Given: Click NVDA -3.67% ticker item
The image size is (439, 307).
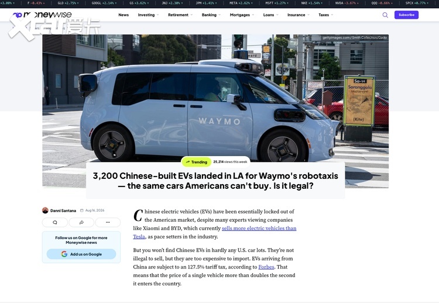Looking at the screenshot, I should coord(347,3).
